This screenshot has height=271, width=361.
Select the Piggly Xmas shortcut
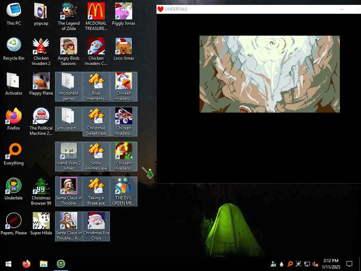(124, 14)
